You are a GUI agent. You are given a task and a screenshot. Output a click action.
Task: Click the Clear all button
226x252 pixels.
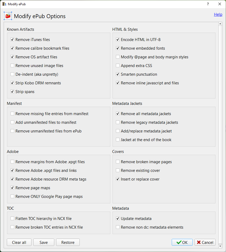[19, 242]
